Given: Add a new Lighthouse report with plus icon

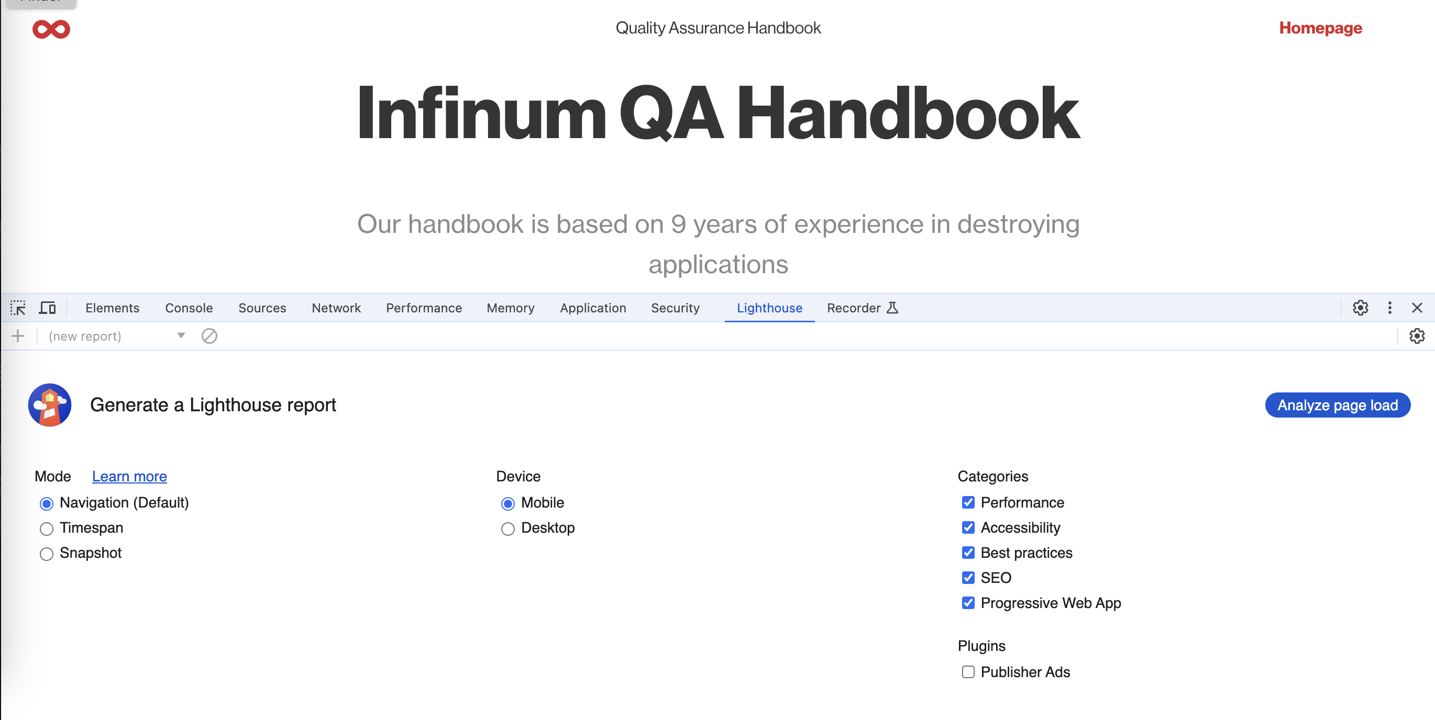Looking at the screenshot, I should (18, 336).
